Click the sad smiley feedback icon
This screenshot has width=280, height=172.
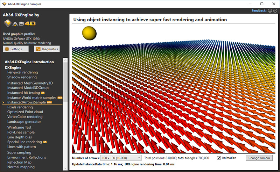[275, 11]
